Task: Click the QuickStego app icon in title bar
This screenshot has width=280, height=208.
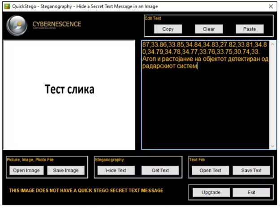Action: pyautogui.click(x=7, y=7)
